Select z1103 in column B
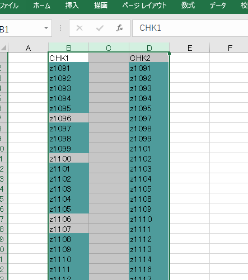Screen dimensions: 248x280 (x=69, y=189)
